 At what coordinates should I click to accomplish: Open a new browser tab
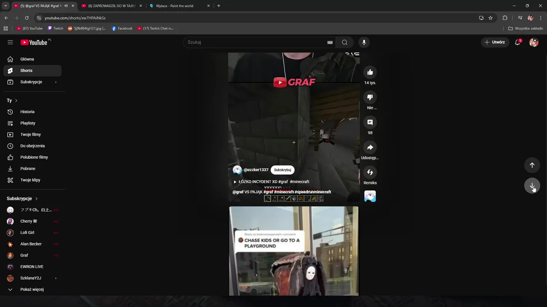pos(219,6)
